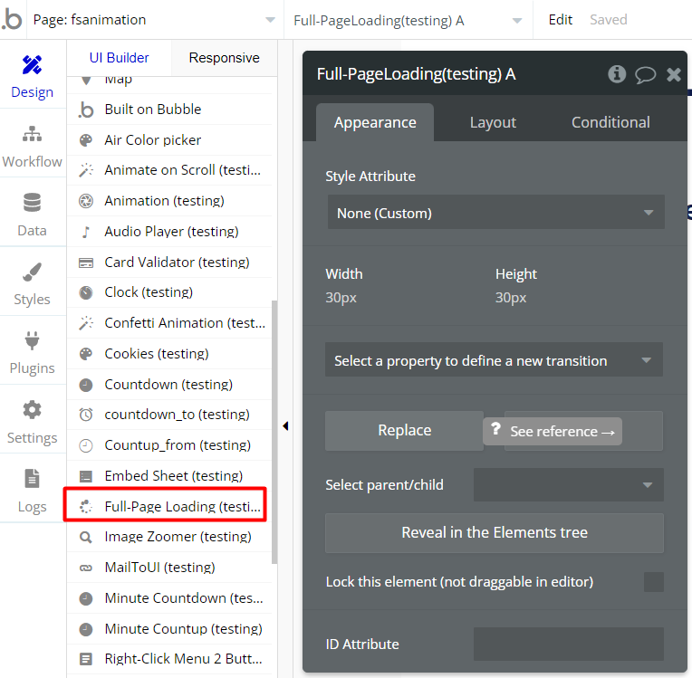This screenshot has width=692, height=678.
Task: Open the Workflow section icon
Action: pos(33,146)
